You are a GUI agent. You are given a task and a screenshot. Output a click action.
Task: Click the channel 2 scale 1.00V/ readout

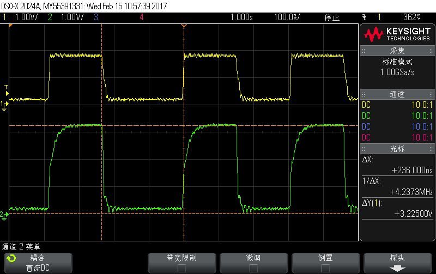click(x=72, y=17)
